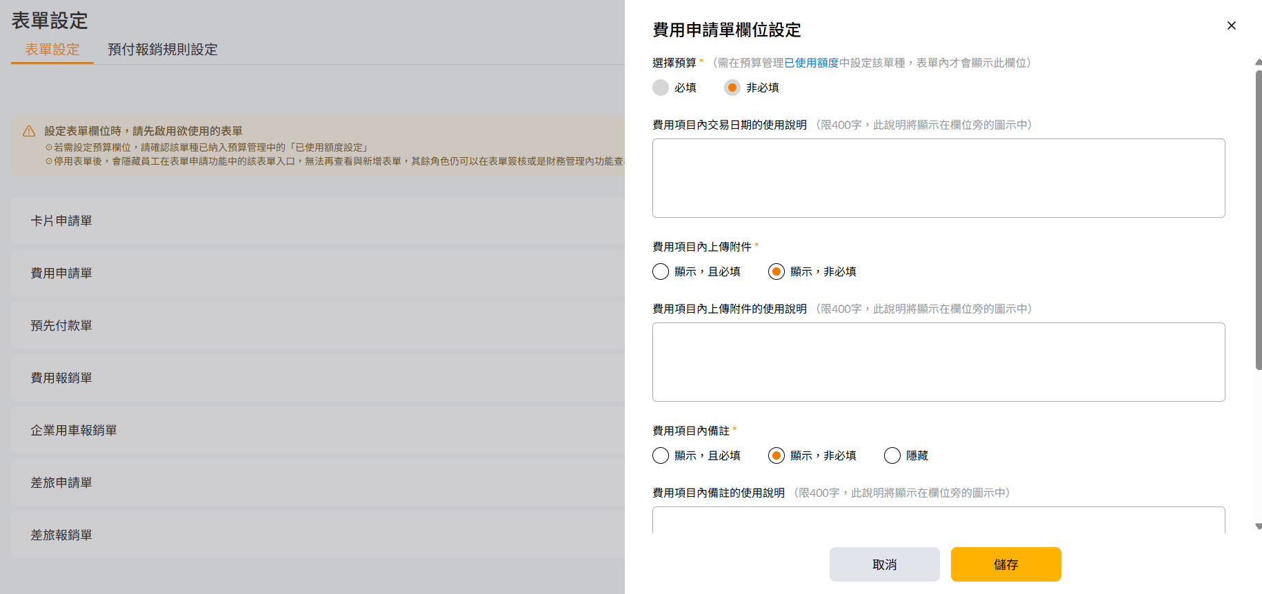
Task: Click the 費用申請單欄位設定 panel title
Action: click(727, 30)
